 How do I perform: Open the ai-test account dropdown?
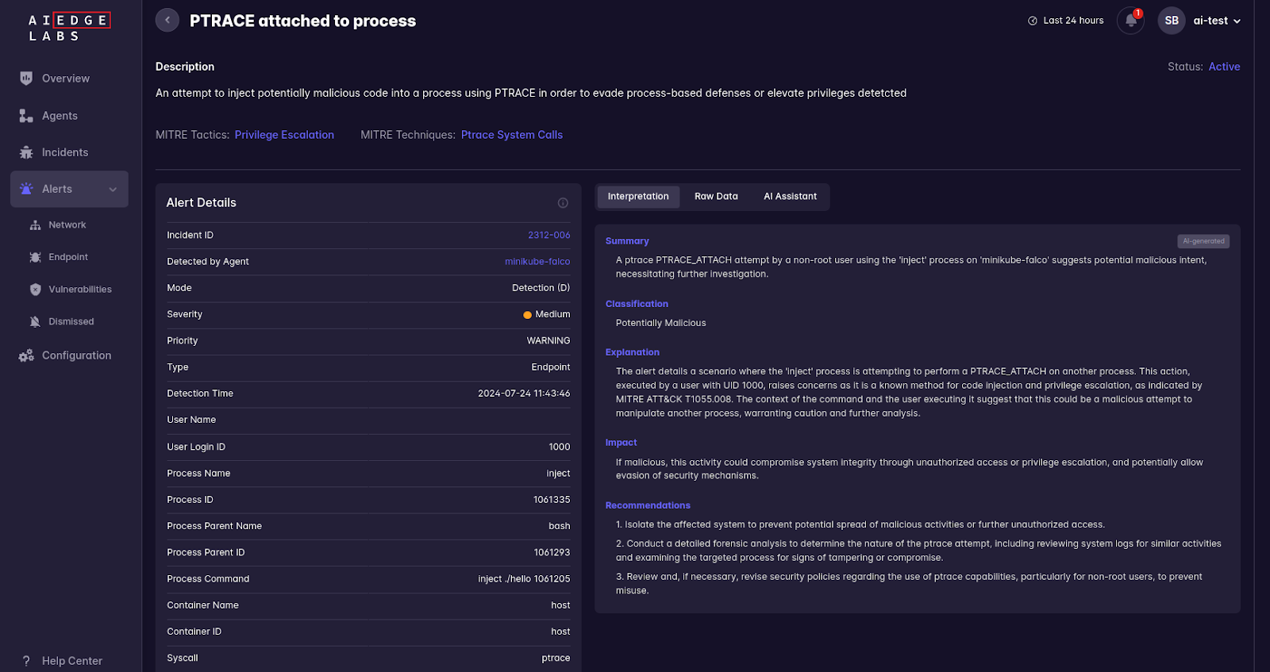pyautogui.click(x=1217, y=21)
